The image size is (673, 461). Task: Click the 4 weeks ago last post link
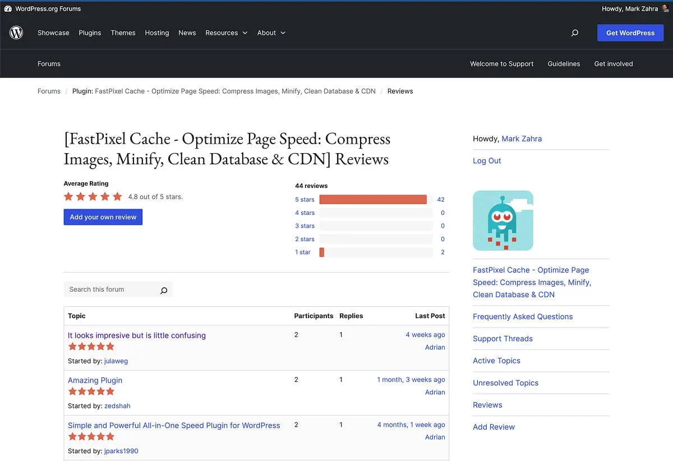click(x=425, y=335)
